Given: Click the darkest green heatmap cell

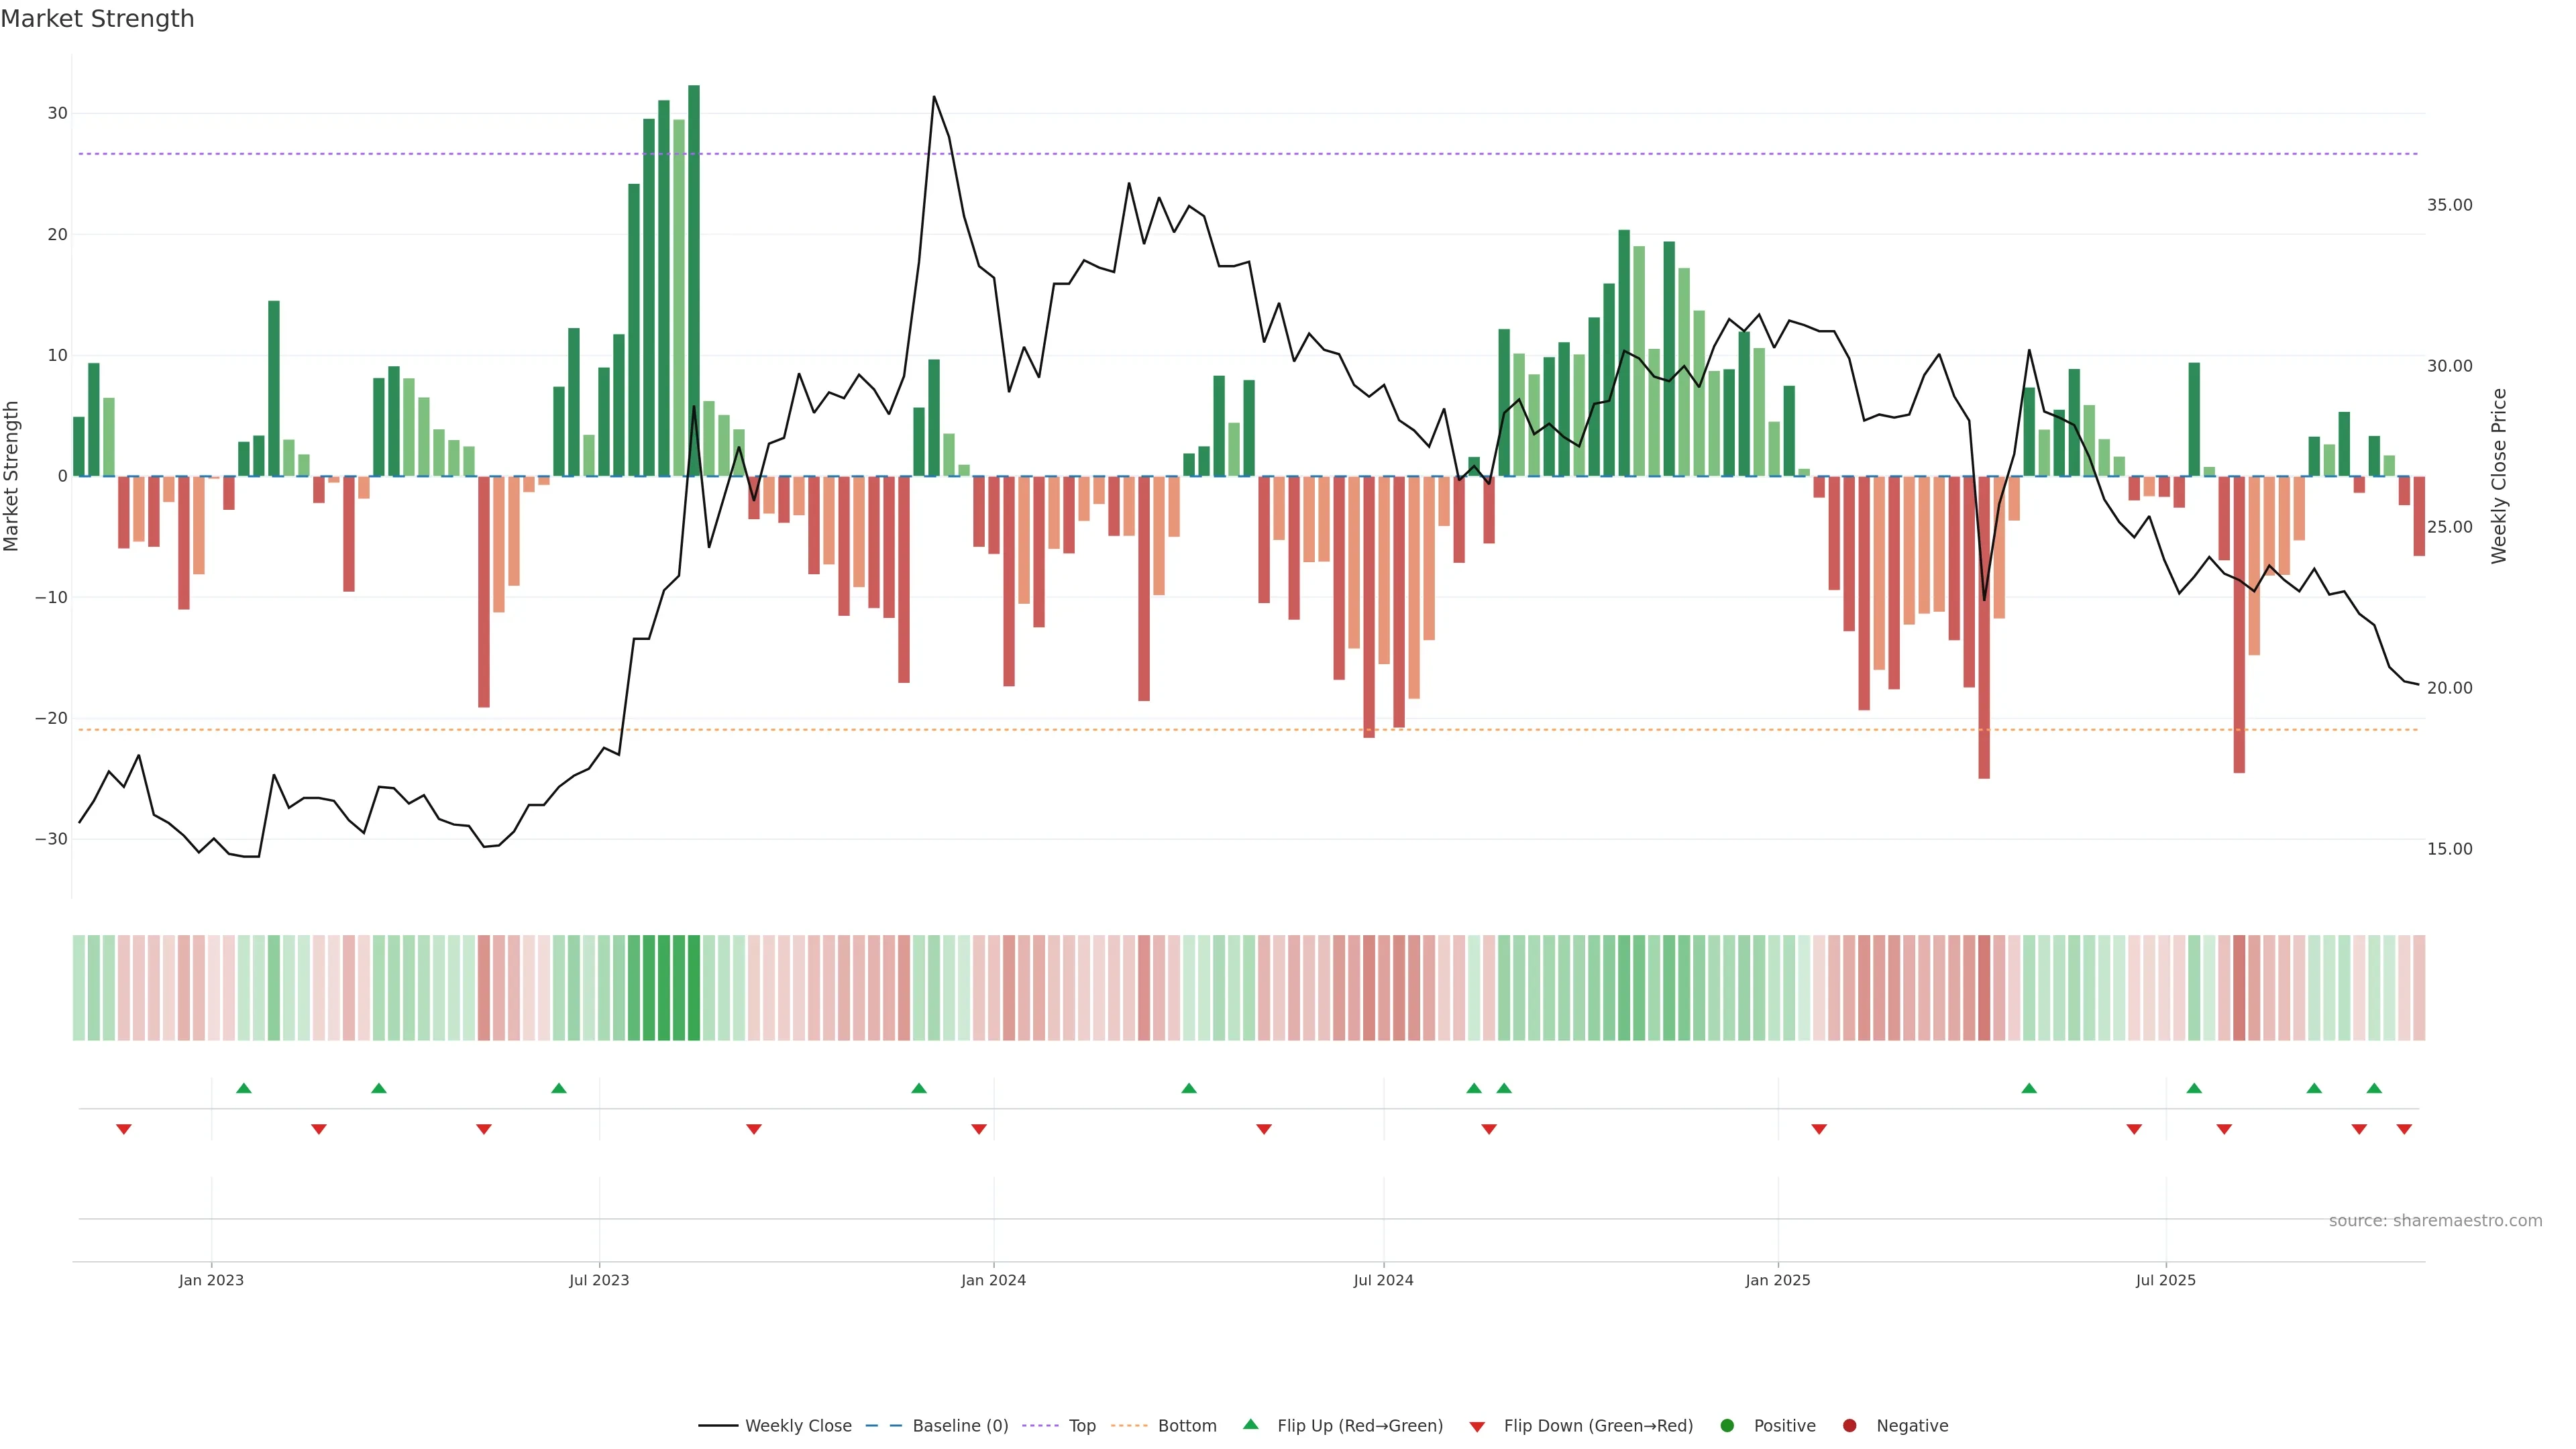Looking at the screenshot, I should 694,987.
